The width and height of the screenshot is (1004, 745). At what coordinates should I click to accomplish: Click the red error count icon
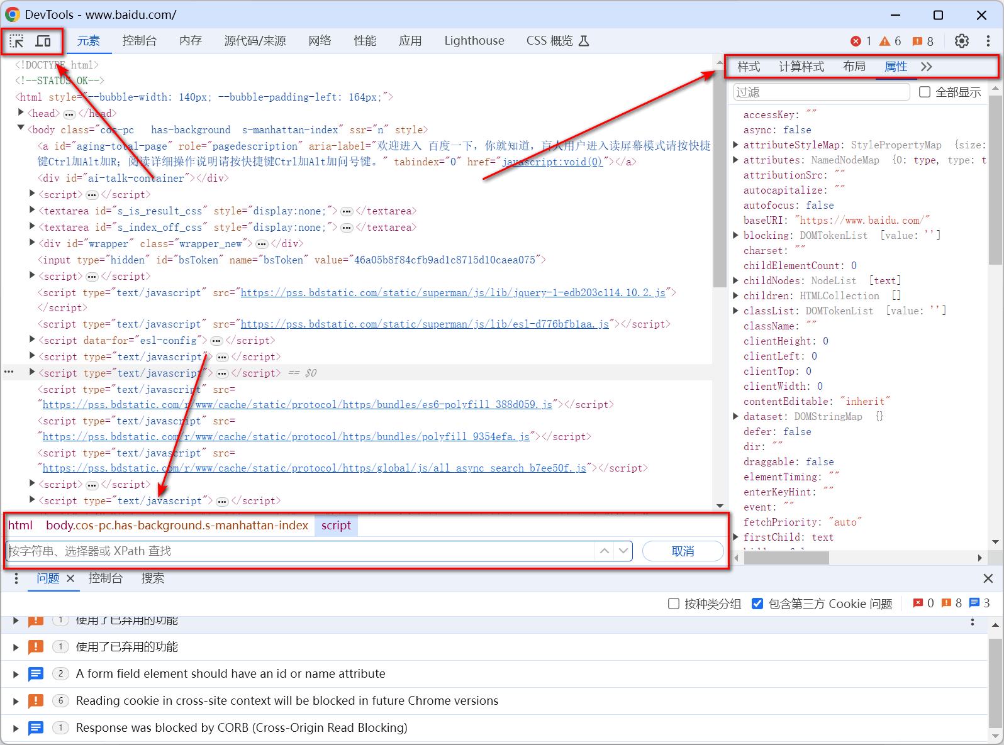pyautogui.click(x=856, y=41)
